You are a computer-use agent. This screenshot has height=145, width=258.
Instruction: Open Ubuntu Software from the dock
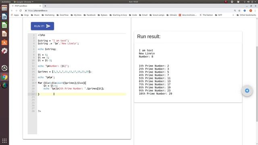[x=4, y=42]
